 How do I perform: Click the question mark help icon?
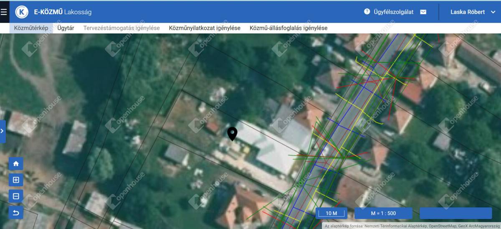coord(367,12)
